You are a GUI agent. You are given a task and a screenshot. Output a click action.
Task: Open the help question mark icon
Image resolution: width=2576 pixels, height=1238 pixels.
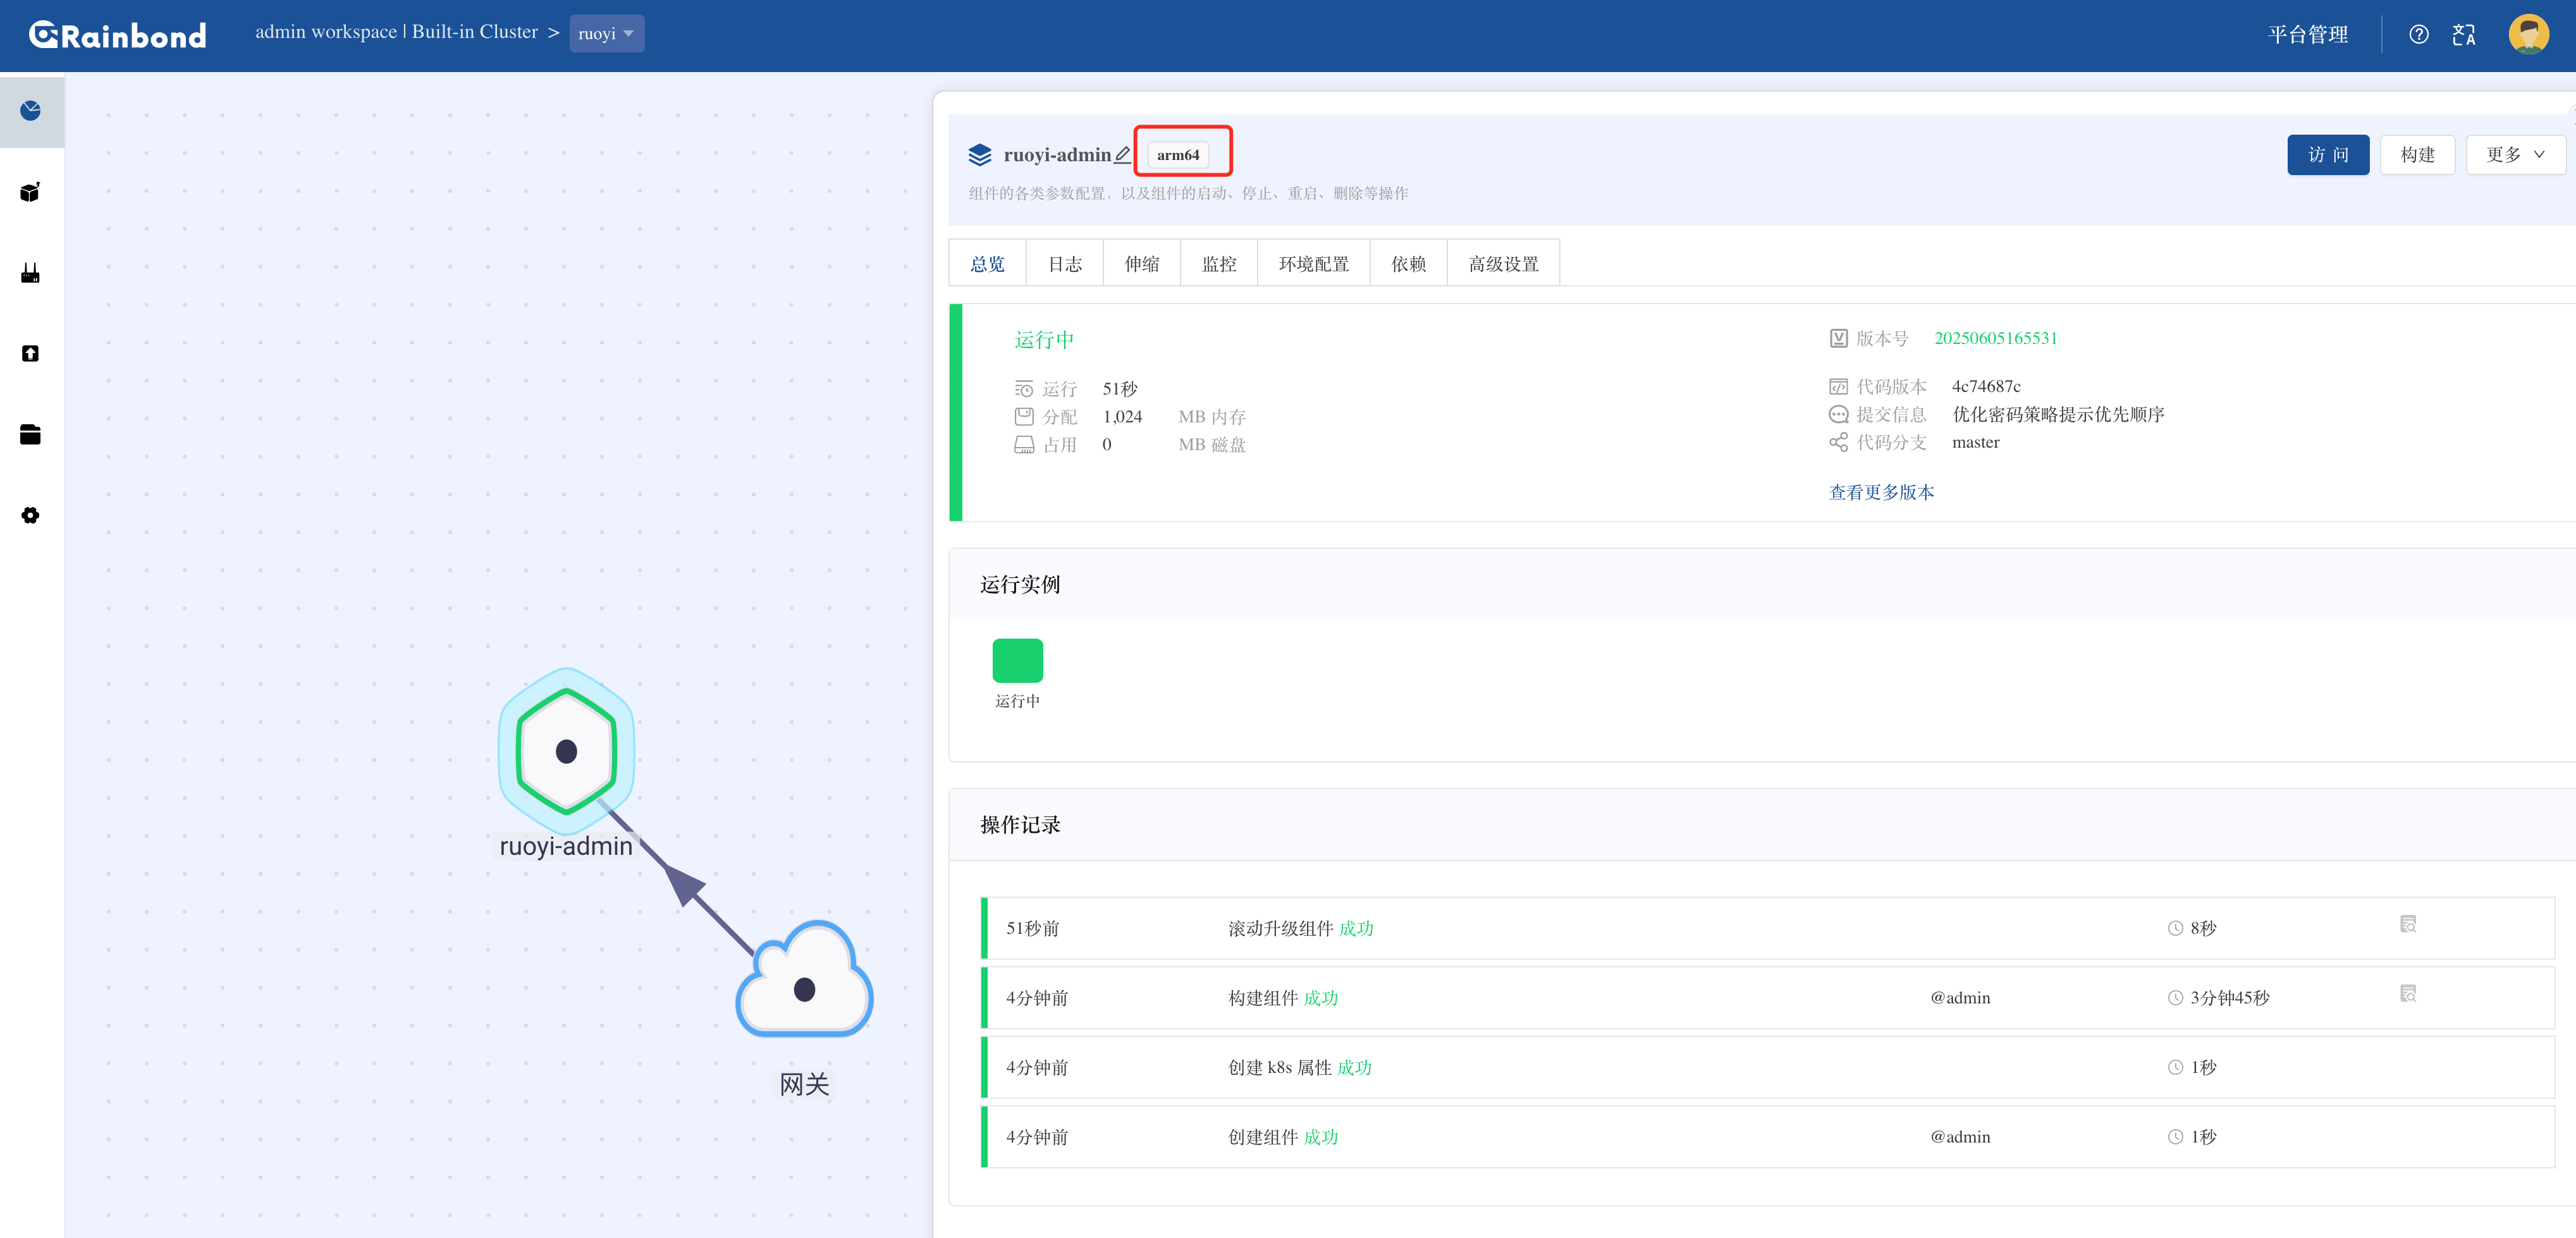2418,35
